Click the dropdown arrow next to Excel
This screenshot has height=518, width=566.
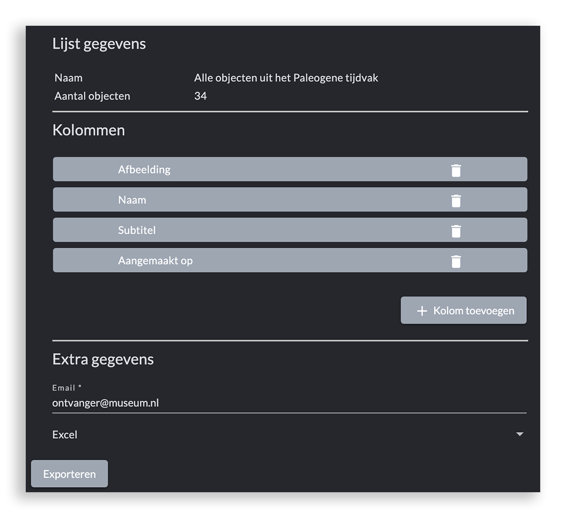[520, 435]
